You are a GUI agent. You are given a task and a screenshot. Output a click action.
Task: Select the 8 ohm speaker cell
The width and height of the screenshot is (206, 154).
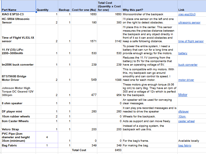pos(18,102)
